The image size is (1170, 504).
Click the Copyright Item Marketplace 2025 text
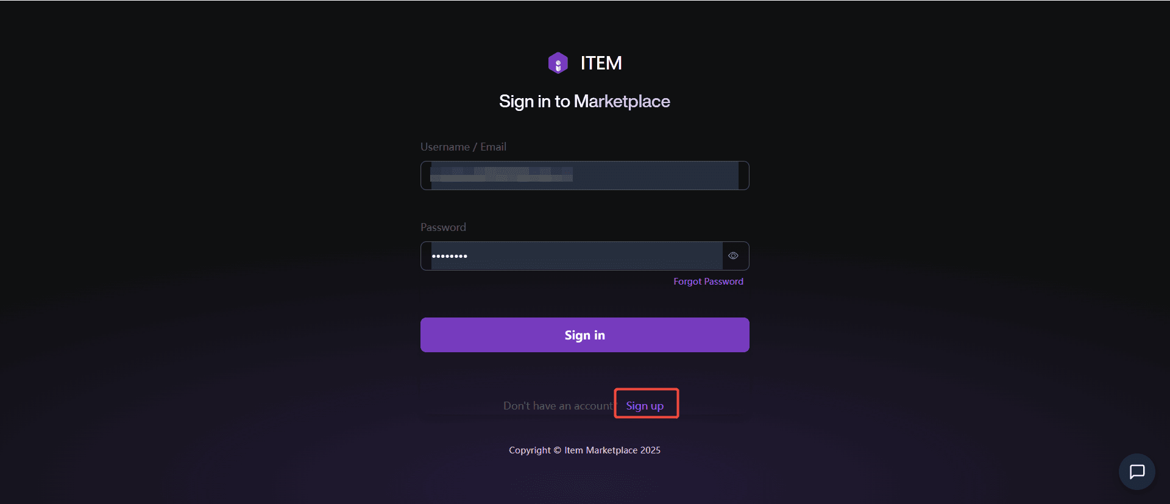[584, 450]
